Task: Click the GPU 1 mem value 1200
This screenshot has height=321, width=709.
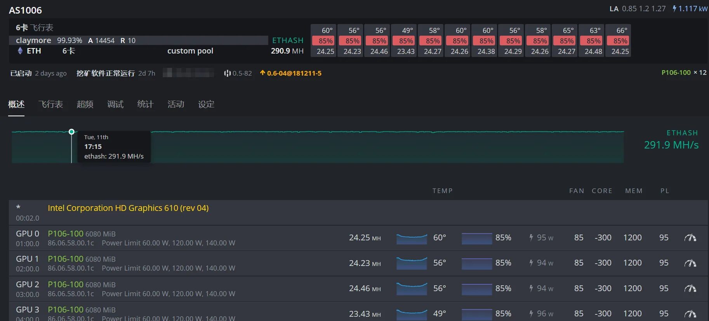Action: (x=633, y=263)
